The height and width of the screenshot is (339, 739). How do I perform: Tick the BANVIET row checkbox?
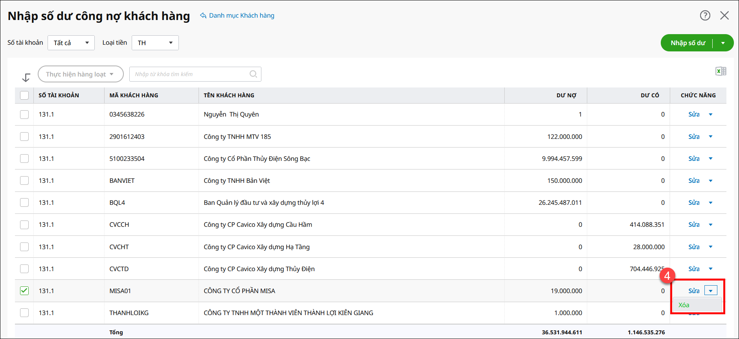tap(24, 180)
